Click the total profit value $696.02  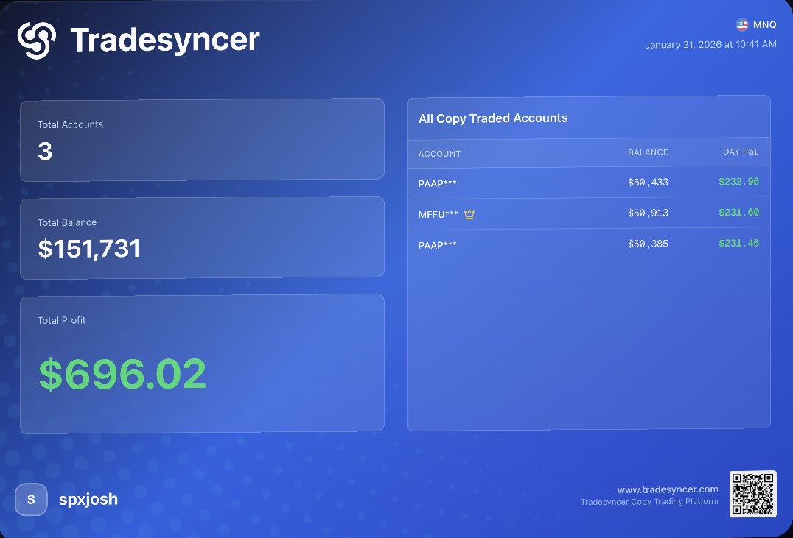[122, 375]
